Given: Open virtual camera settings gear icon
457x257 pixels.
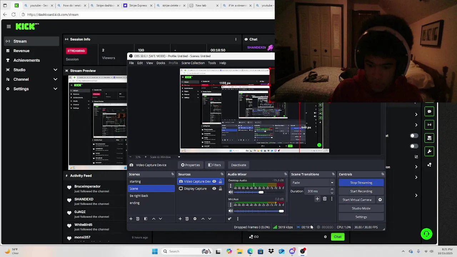Looking at the screenshot, I should (x=380, y=200).
